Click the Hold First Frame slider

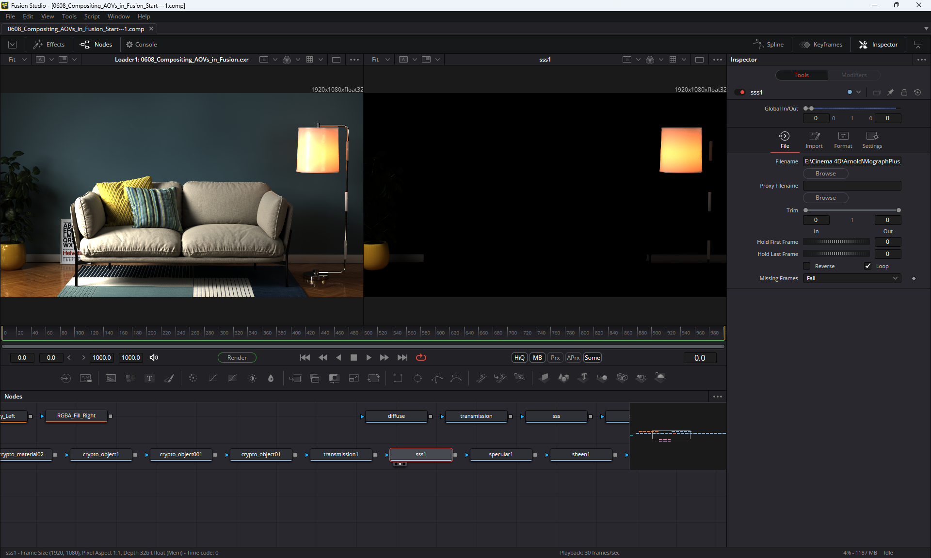click(836, 242)
